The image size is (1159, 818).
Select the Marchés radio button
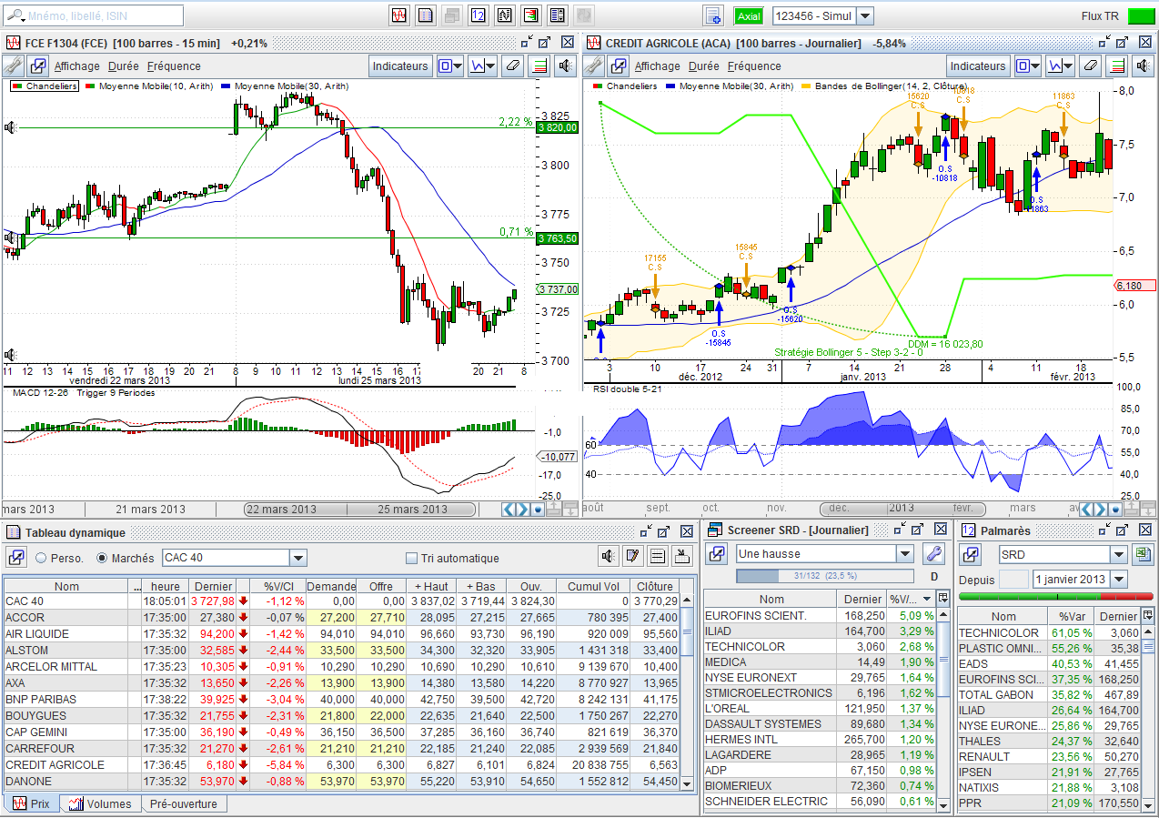coord(102,558)
